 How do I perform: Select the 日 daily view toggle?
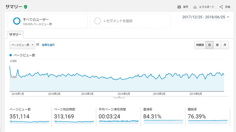pos(209,45)
